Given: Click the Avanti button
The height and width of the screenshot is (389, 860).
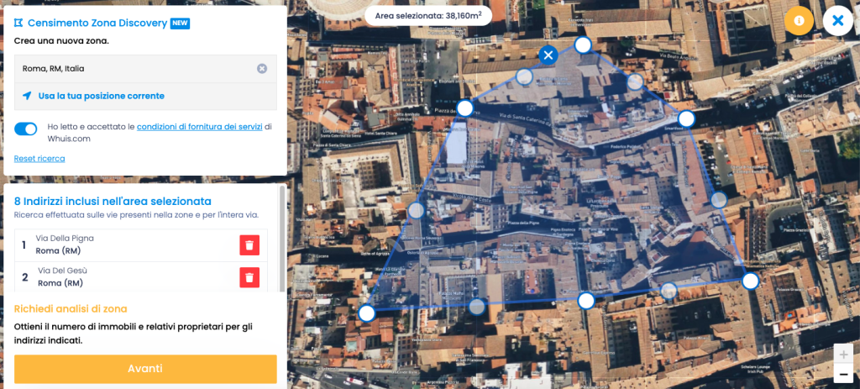Looking at the screenshot, I should tap(145, 369).
